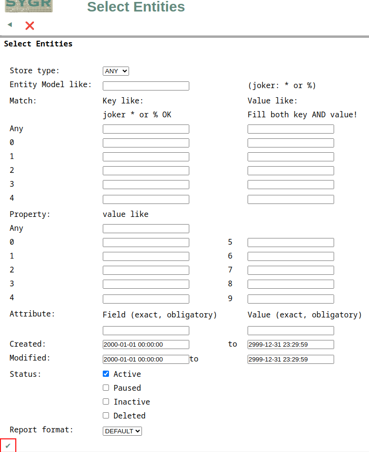Select the Property 5 input field
Viewport: 369px width, 452px height.
pos(291,242)
